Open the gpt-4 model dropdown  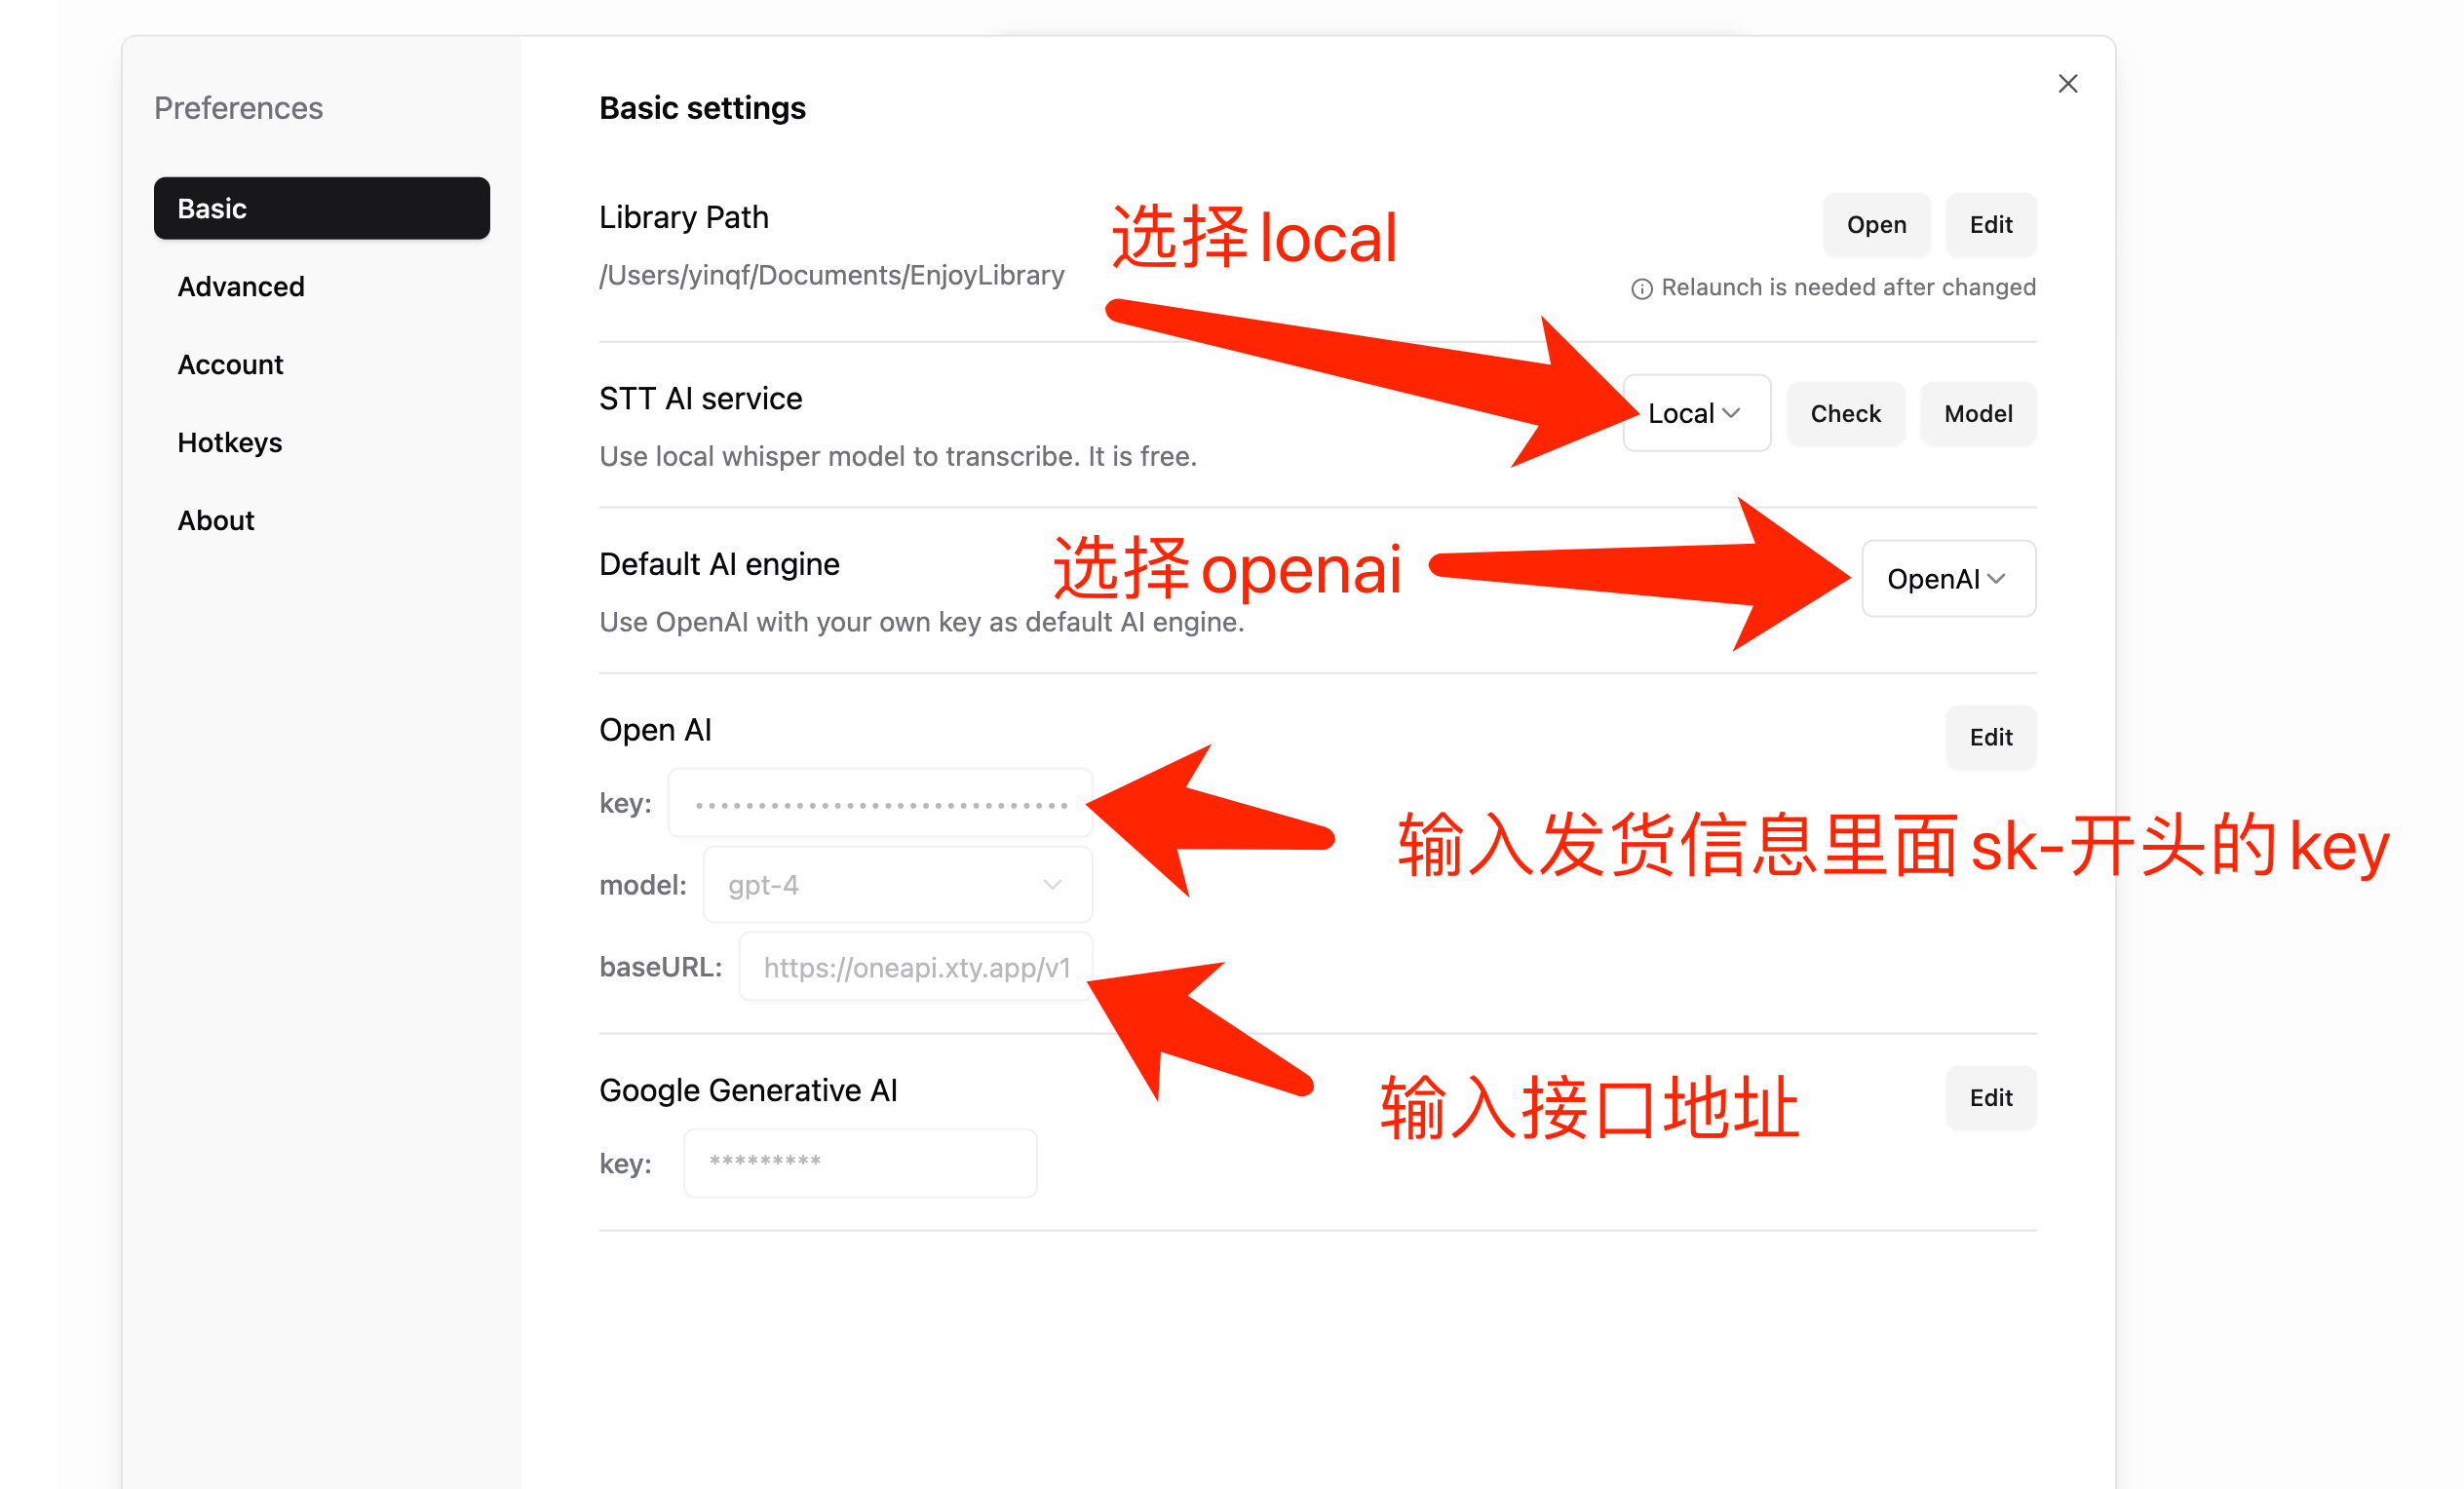point(896,885)
